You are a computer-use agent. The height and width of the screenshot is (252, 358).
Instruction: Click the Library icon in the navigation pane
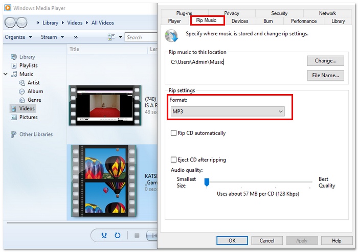click(14, 57)
